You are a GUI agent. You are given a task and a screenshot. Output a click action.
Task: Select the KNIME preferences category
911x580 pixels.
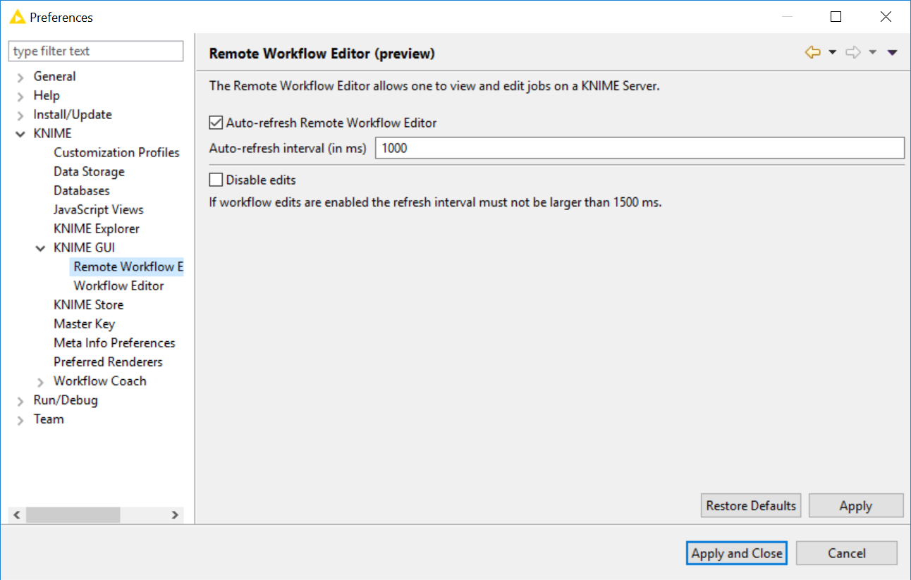[52, 133]
